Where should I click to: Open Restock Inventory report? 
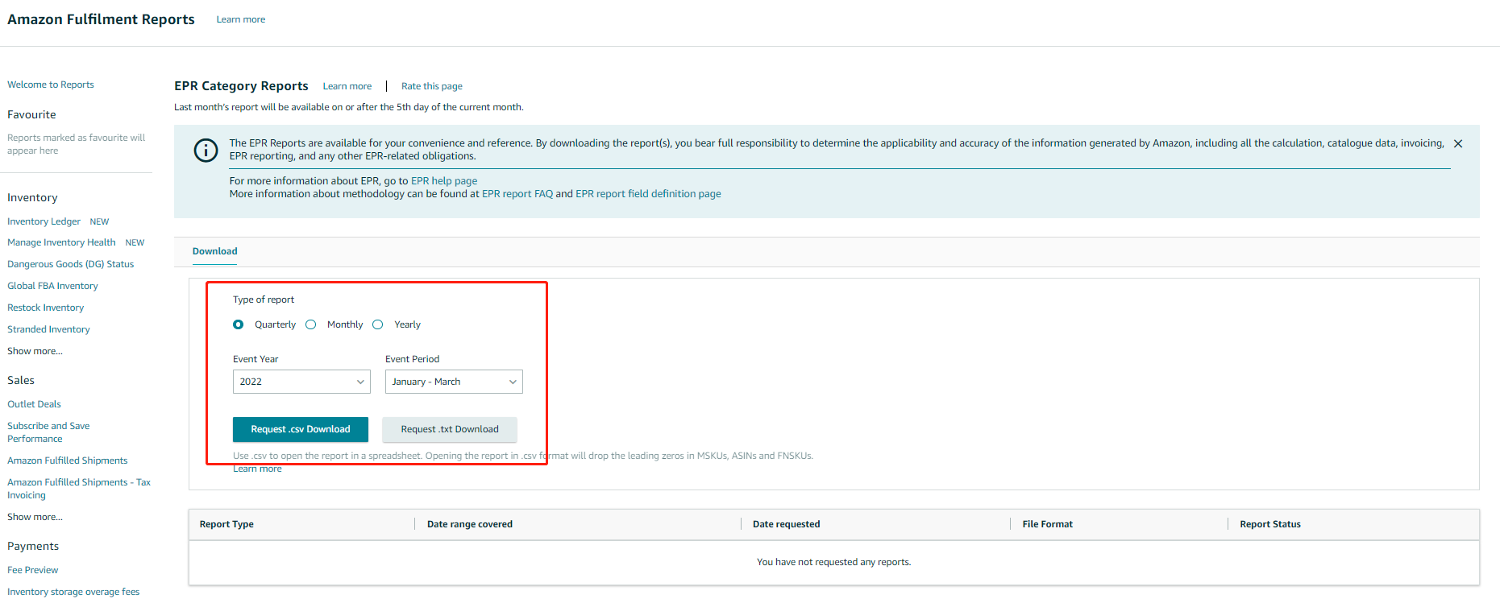(x=46, y=308)
